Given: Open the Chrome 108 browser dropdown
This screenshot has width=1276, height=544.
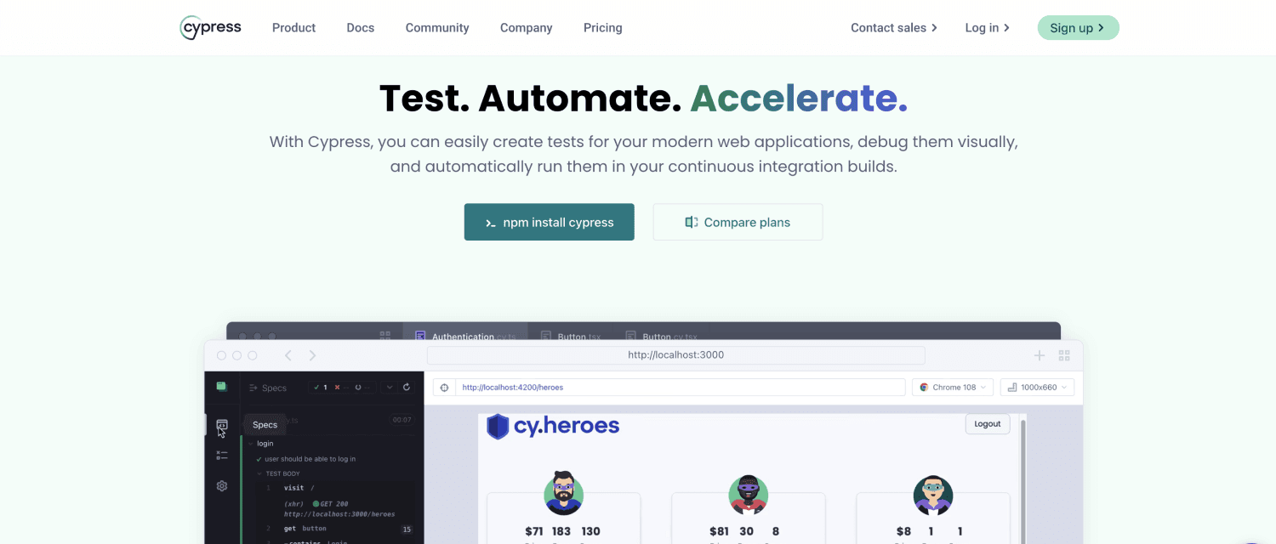Looking at the screenshot, I should tap(953, 388).
